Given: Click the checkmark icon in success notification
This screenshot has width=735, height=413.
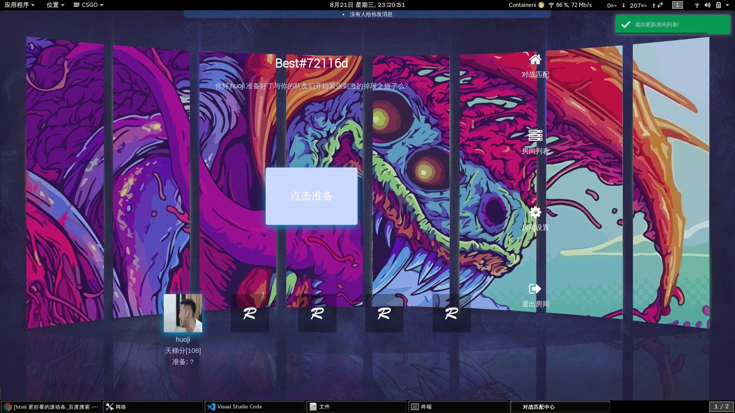Looking at the screenshot, I should point(626,24).
